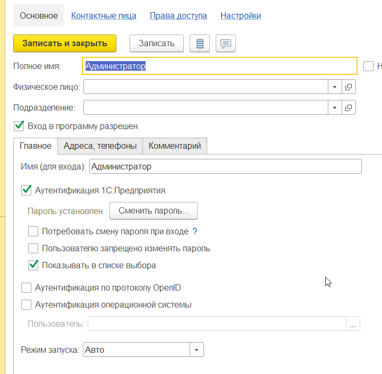382x374 pixels.
Task: Click the Записать button
Action: [157, 44]
